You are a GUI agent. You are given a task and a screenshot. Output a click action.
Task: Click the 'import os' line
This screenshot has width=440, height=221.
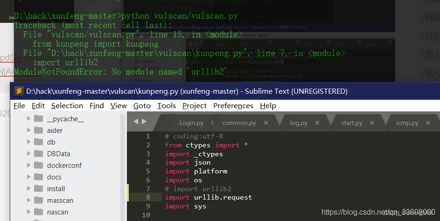pyautogui.click(x=183, y=180)
